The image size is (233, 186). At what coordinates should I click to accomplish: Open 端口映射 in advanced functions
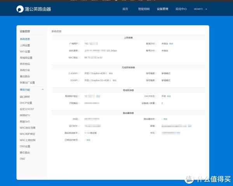click(25, 97)
